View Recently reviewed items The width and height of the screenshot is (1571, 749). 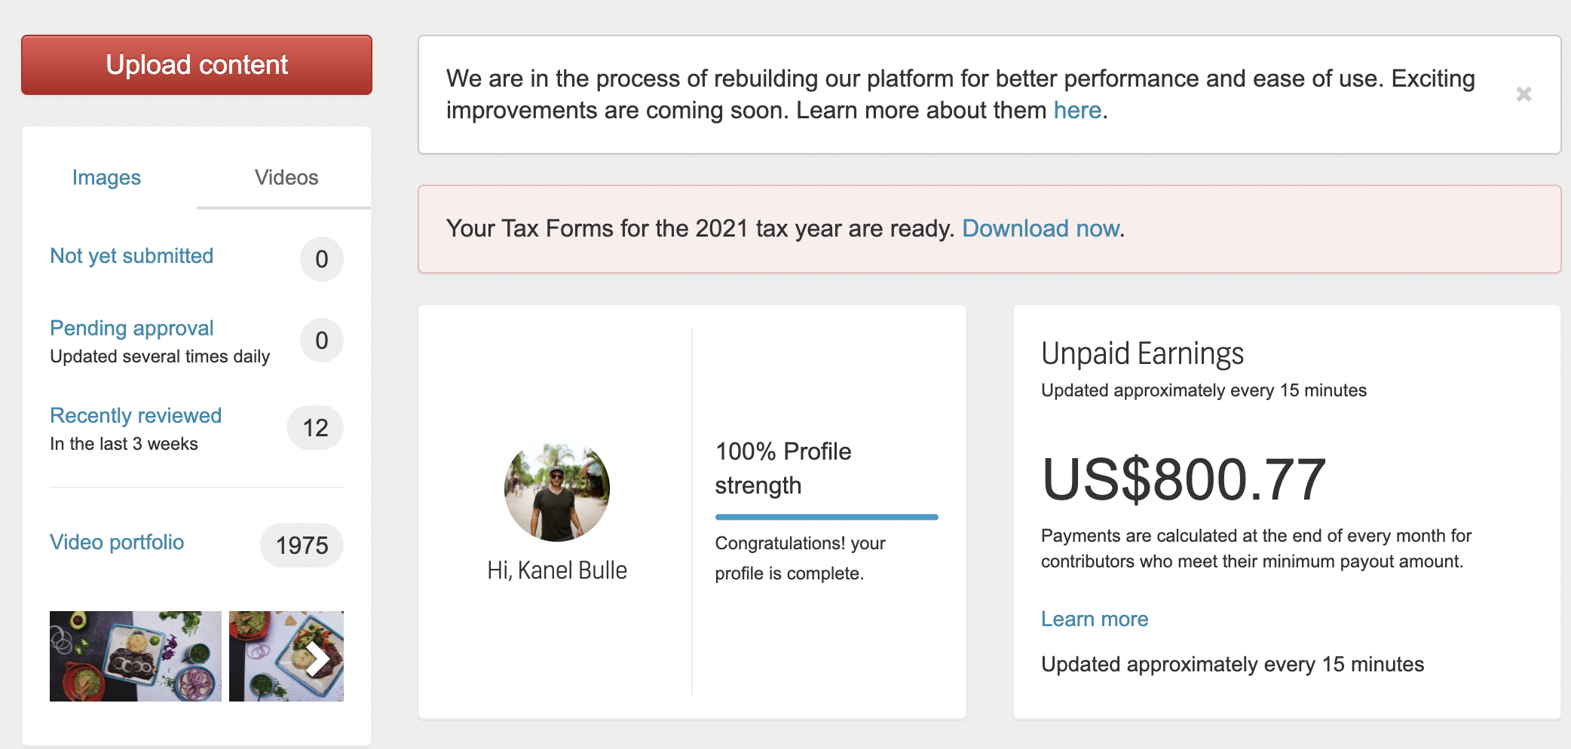pos(136,416)
